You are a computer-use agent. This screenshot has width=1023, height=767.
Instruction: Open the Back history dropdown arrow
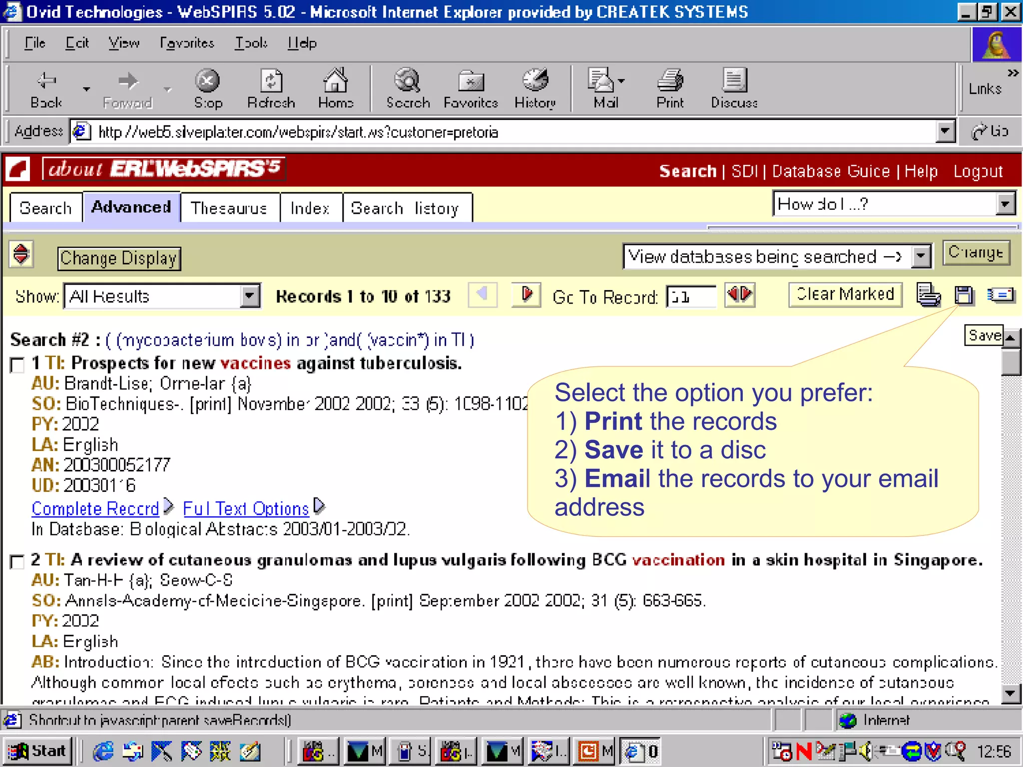click(x=86, y=89)
